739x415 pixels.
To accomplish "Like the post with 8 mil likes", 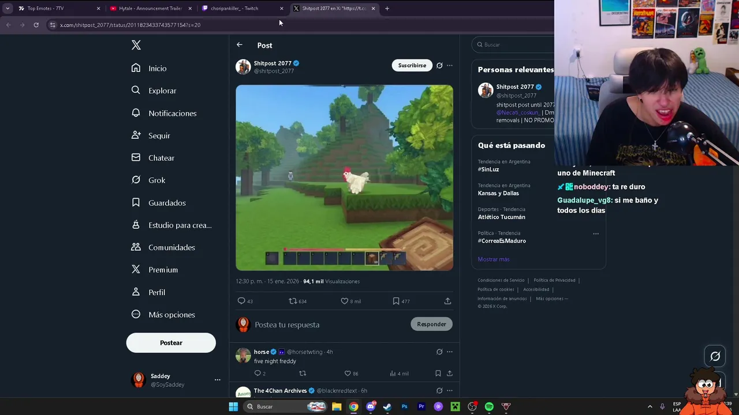I will pos(345,301).
